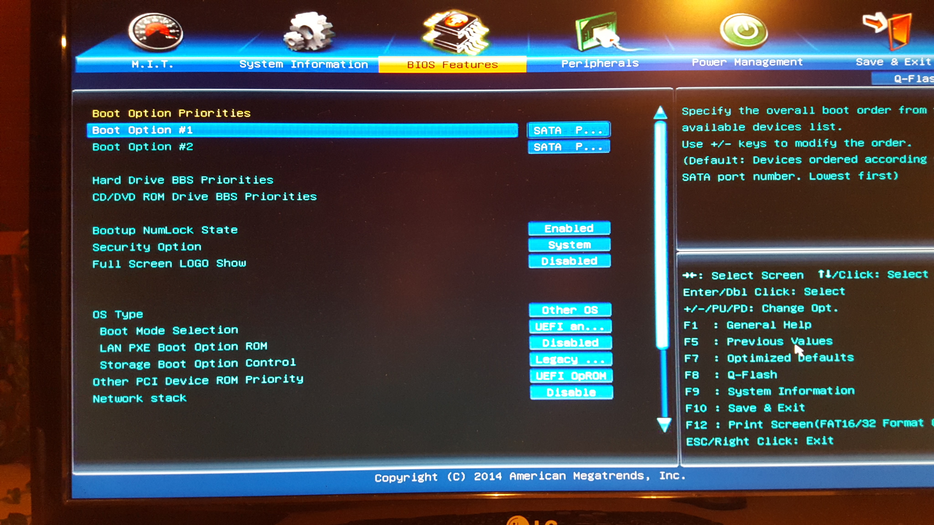This screenshot has width=934, height=525.
Task: Click the scrollbar up arrow
Action: [660, 113]
